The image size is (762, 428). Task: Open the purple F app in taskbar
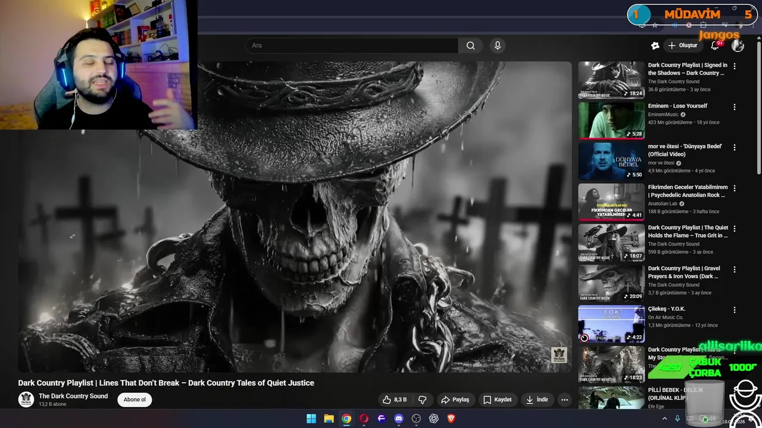tap(382, 418)
